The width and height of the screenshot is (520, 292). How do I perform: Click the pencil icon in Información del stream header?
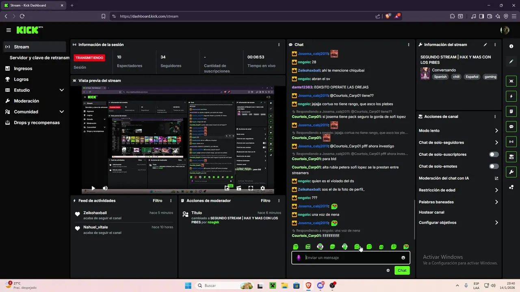coord(485,45)
